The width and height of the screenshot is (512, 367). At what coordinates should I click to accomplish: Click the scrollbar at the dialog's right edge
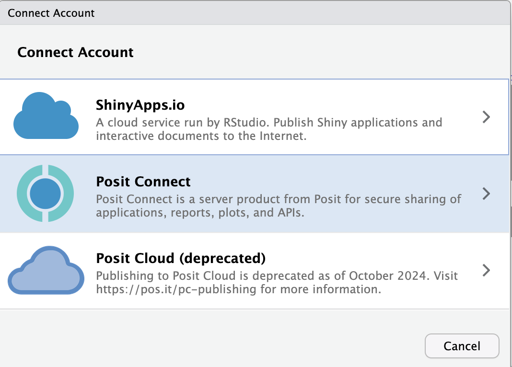pyautogui.click(x=511, y=144)
